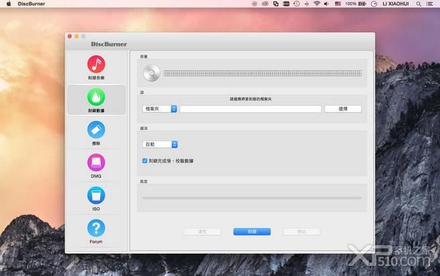This screenshot has height=276, width=440.
Task: Click the disc capacity usage bar
Action: (x=263, y=73)
